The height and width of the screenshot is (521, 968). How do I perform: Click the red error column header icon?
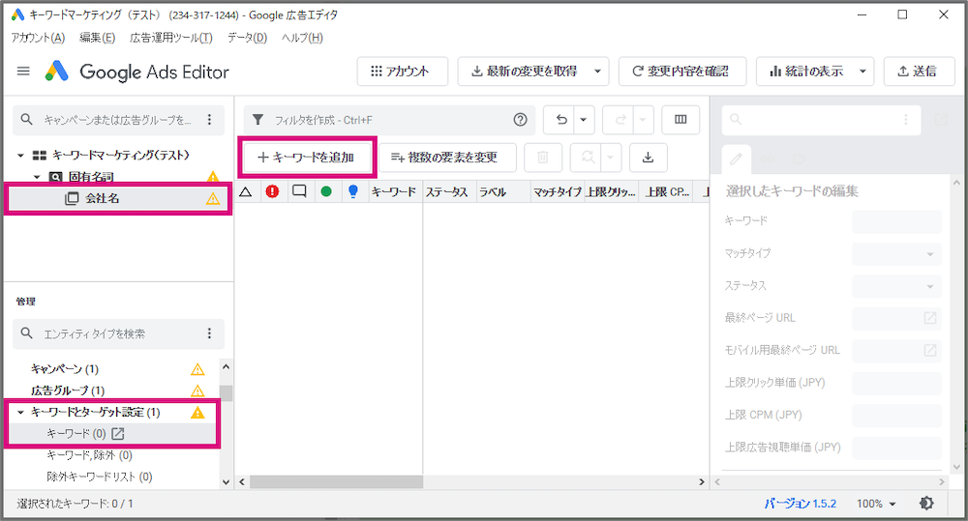tap(272, 191)
